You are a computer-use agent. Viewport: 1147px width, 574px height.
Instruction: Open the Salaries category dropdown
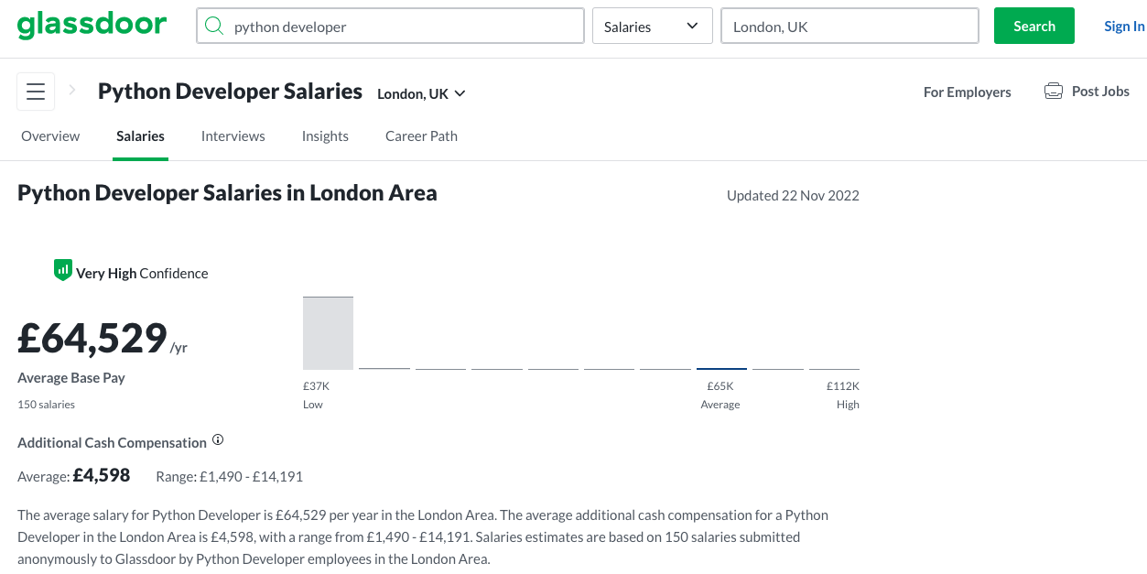pos(652,26)
